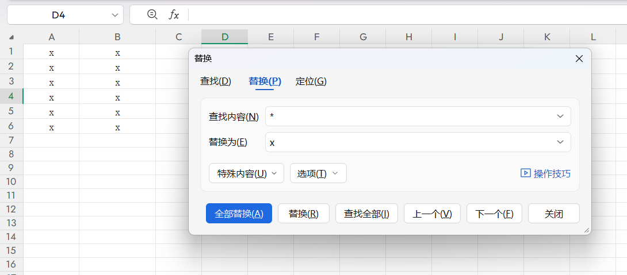Switch to the 查找 tab
627x275 pixels.
coord(215,82)
